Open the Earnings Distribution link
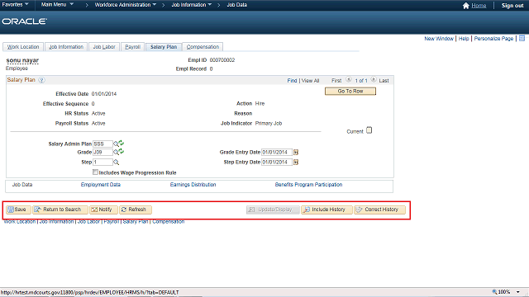Viewport: 529px width, 297px height. pos(193,185)
